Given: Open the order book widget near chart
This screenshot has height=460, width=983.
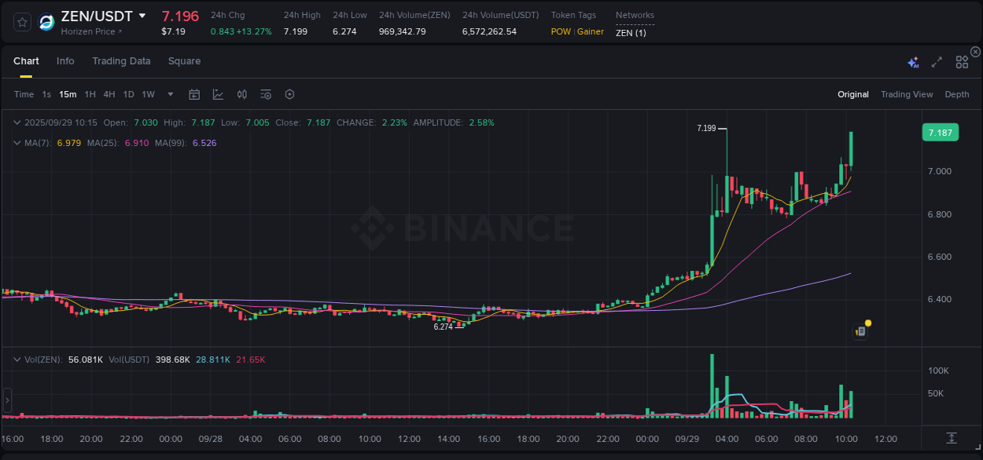Looking at the screenshot, I should click(x=860, y=330).
